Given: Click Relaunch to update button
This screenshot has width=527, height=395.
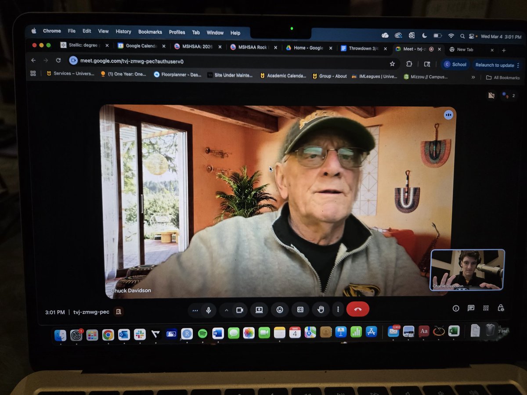Looking at the screenshot, I should click(495, 65).
